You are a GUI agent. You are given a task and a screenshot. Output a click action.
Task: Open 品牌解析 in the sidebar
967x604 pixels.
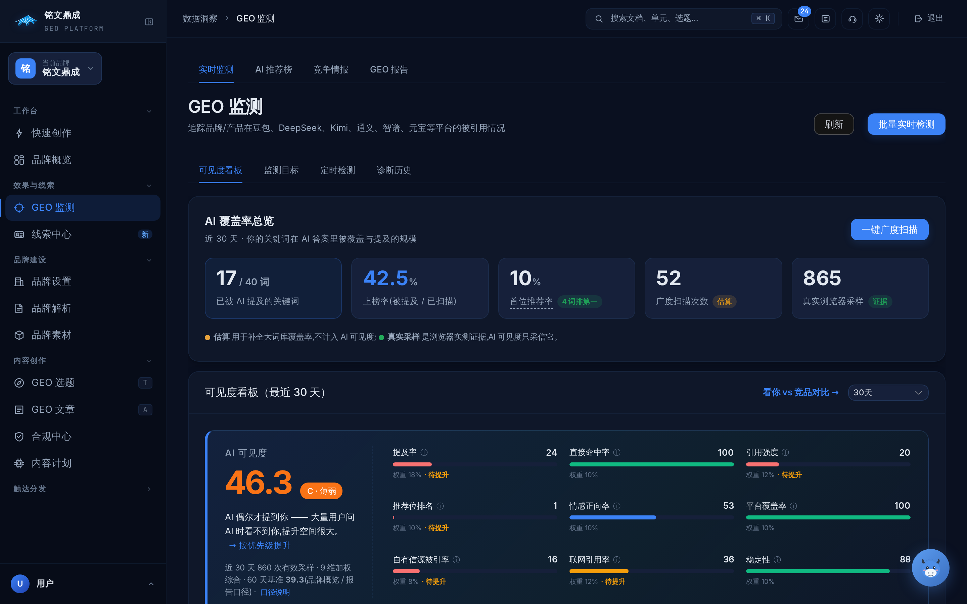click(x=83, y=308)
